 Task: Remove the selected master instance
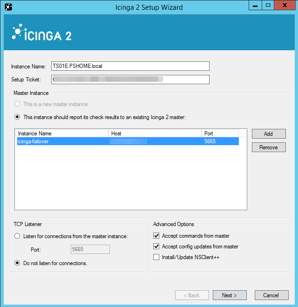pos(269,147)
